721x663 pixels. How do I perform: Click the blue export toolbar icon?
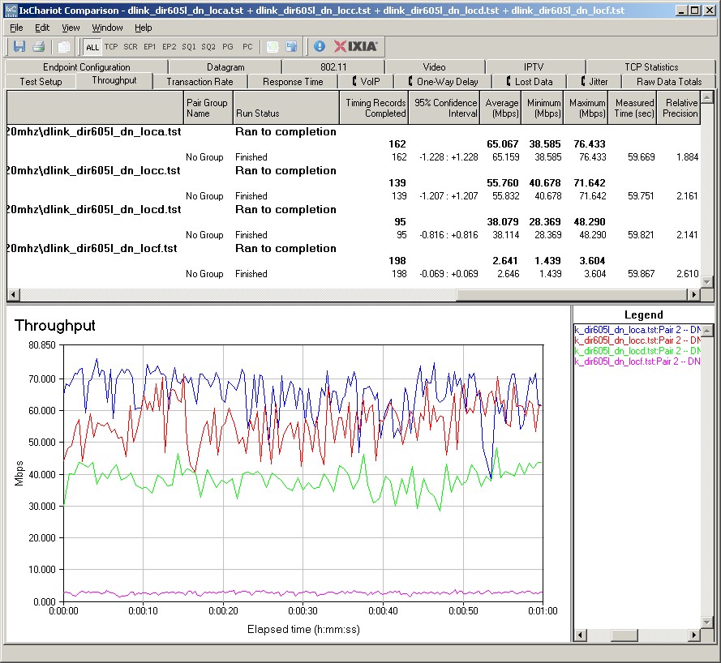tap(291, 46)
